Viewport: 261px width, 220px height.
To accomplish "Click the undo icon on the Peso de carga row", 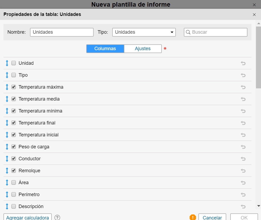I will click(x=243, y=147).
